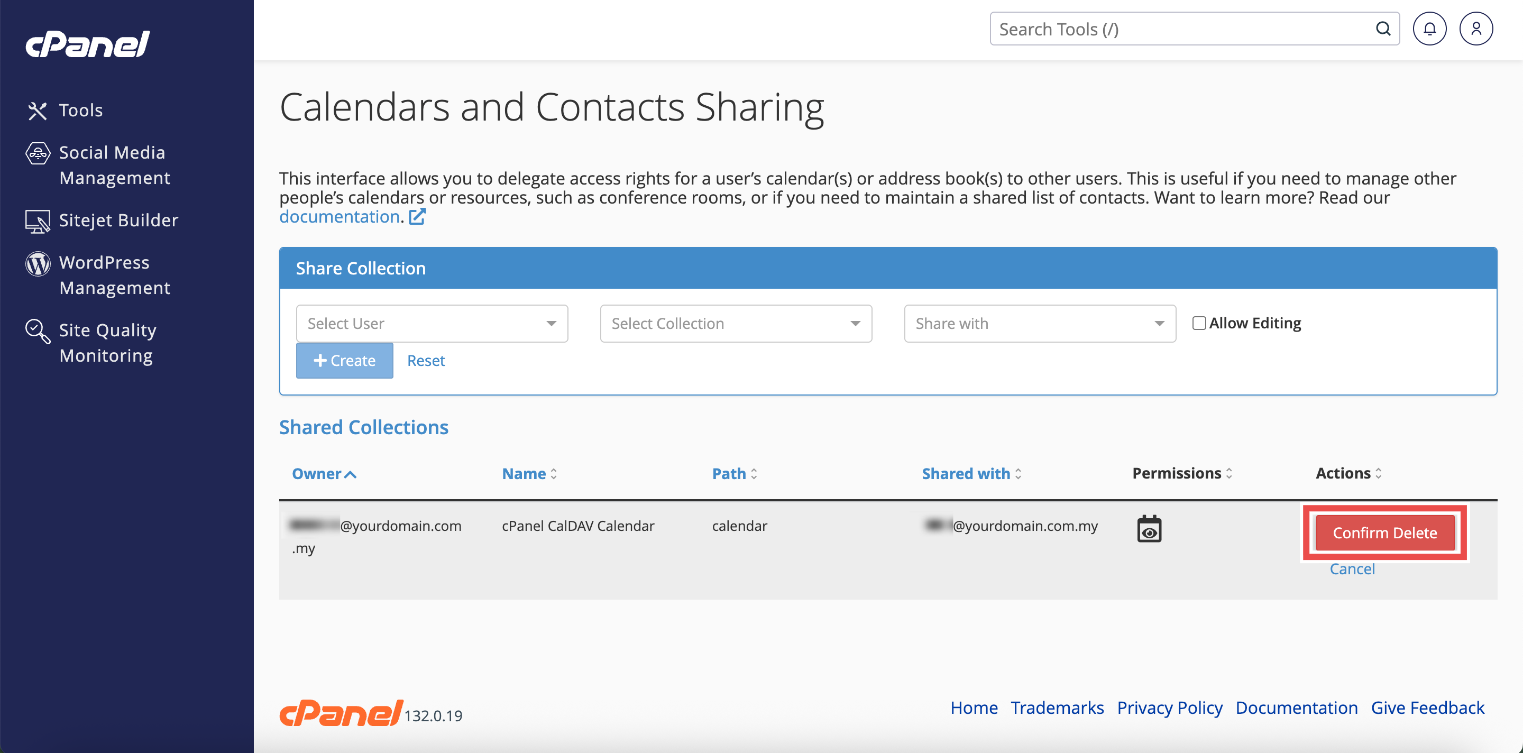The height and width of the screenshot is (753, 1523).
Task: Click the cPanel logo in sidebar
Action: [x=87, y=44]
